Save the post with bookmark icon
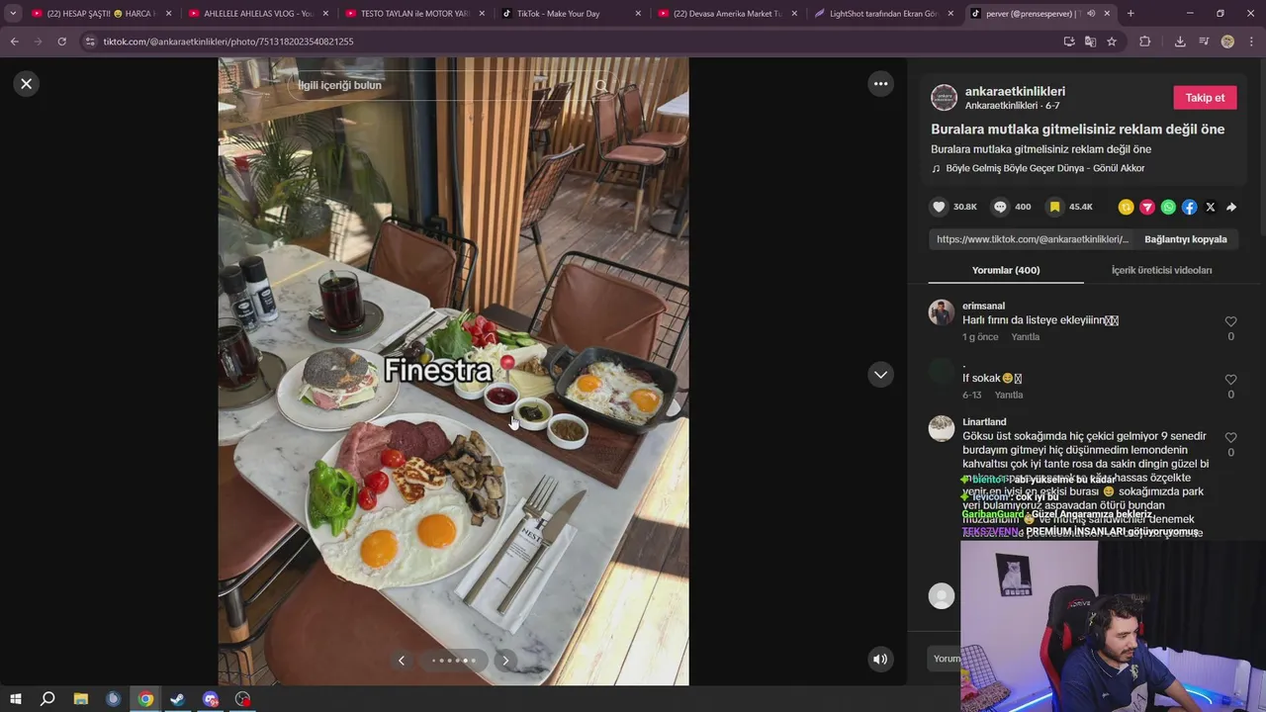1266x712 pixels. [1055, 207]
